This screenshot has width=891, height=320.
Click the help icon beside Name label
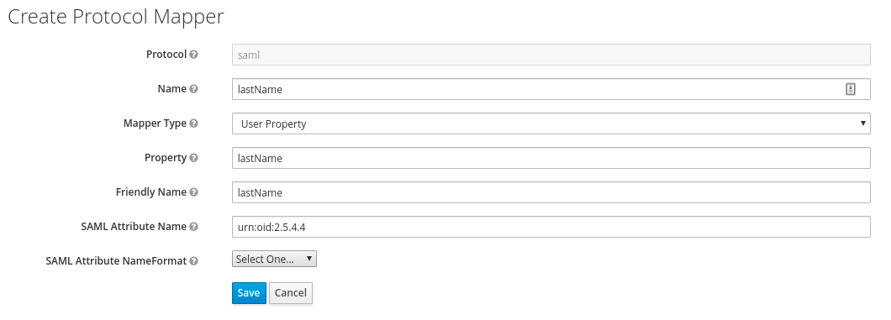[x=194, y=89]
